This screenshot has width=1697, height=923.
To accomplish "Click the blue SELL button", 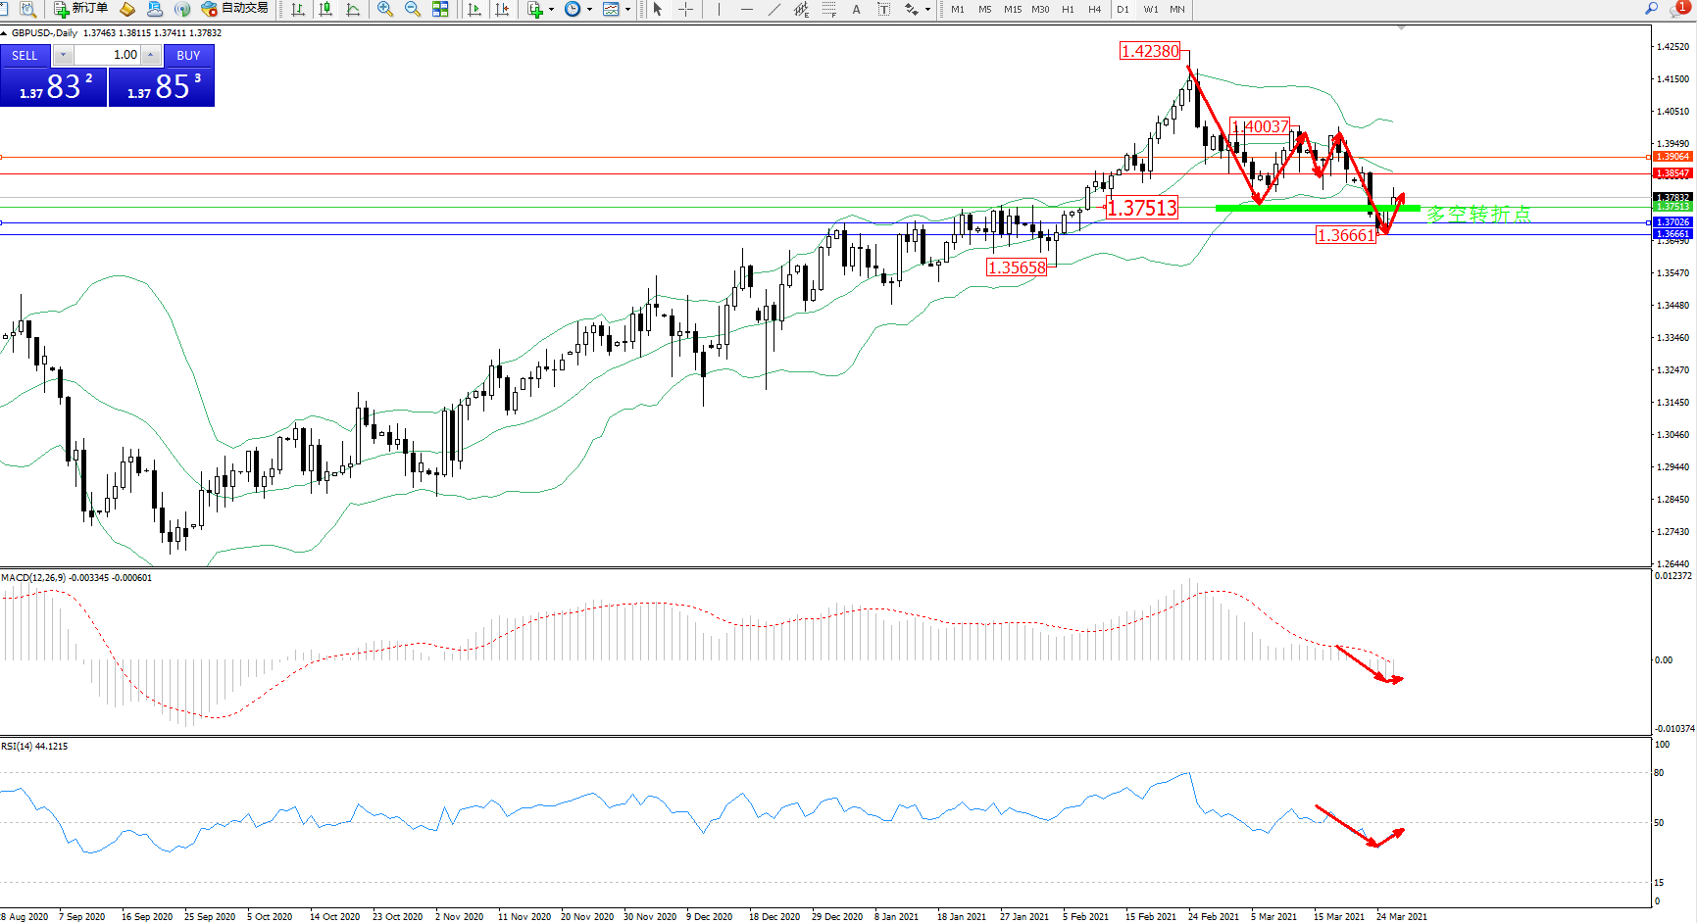I will (25, 56).
